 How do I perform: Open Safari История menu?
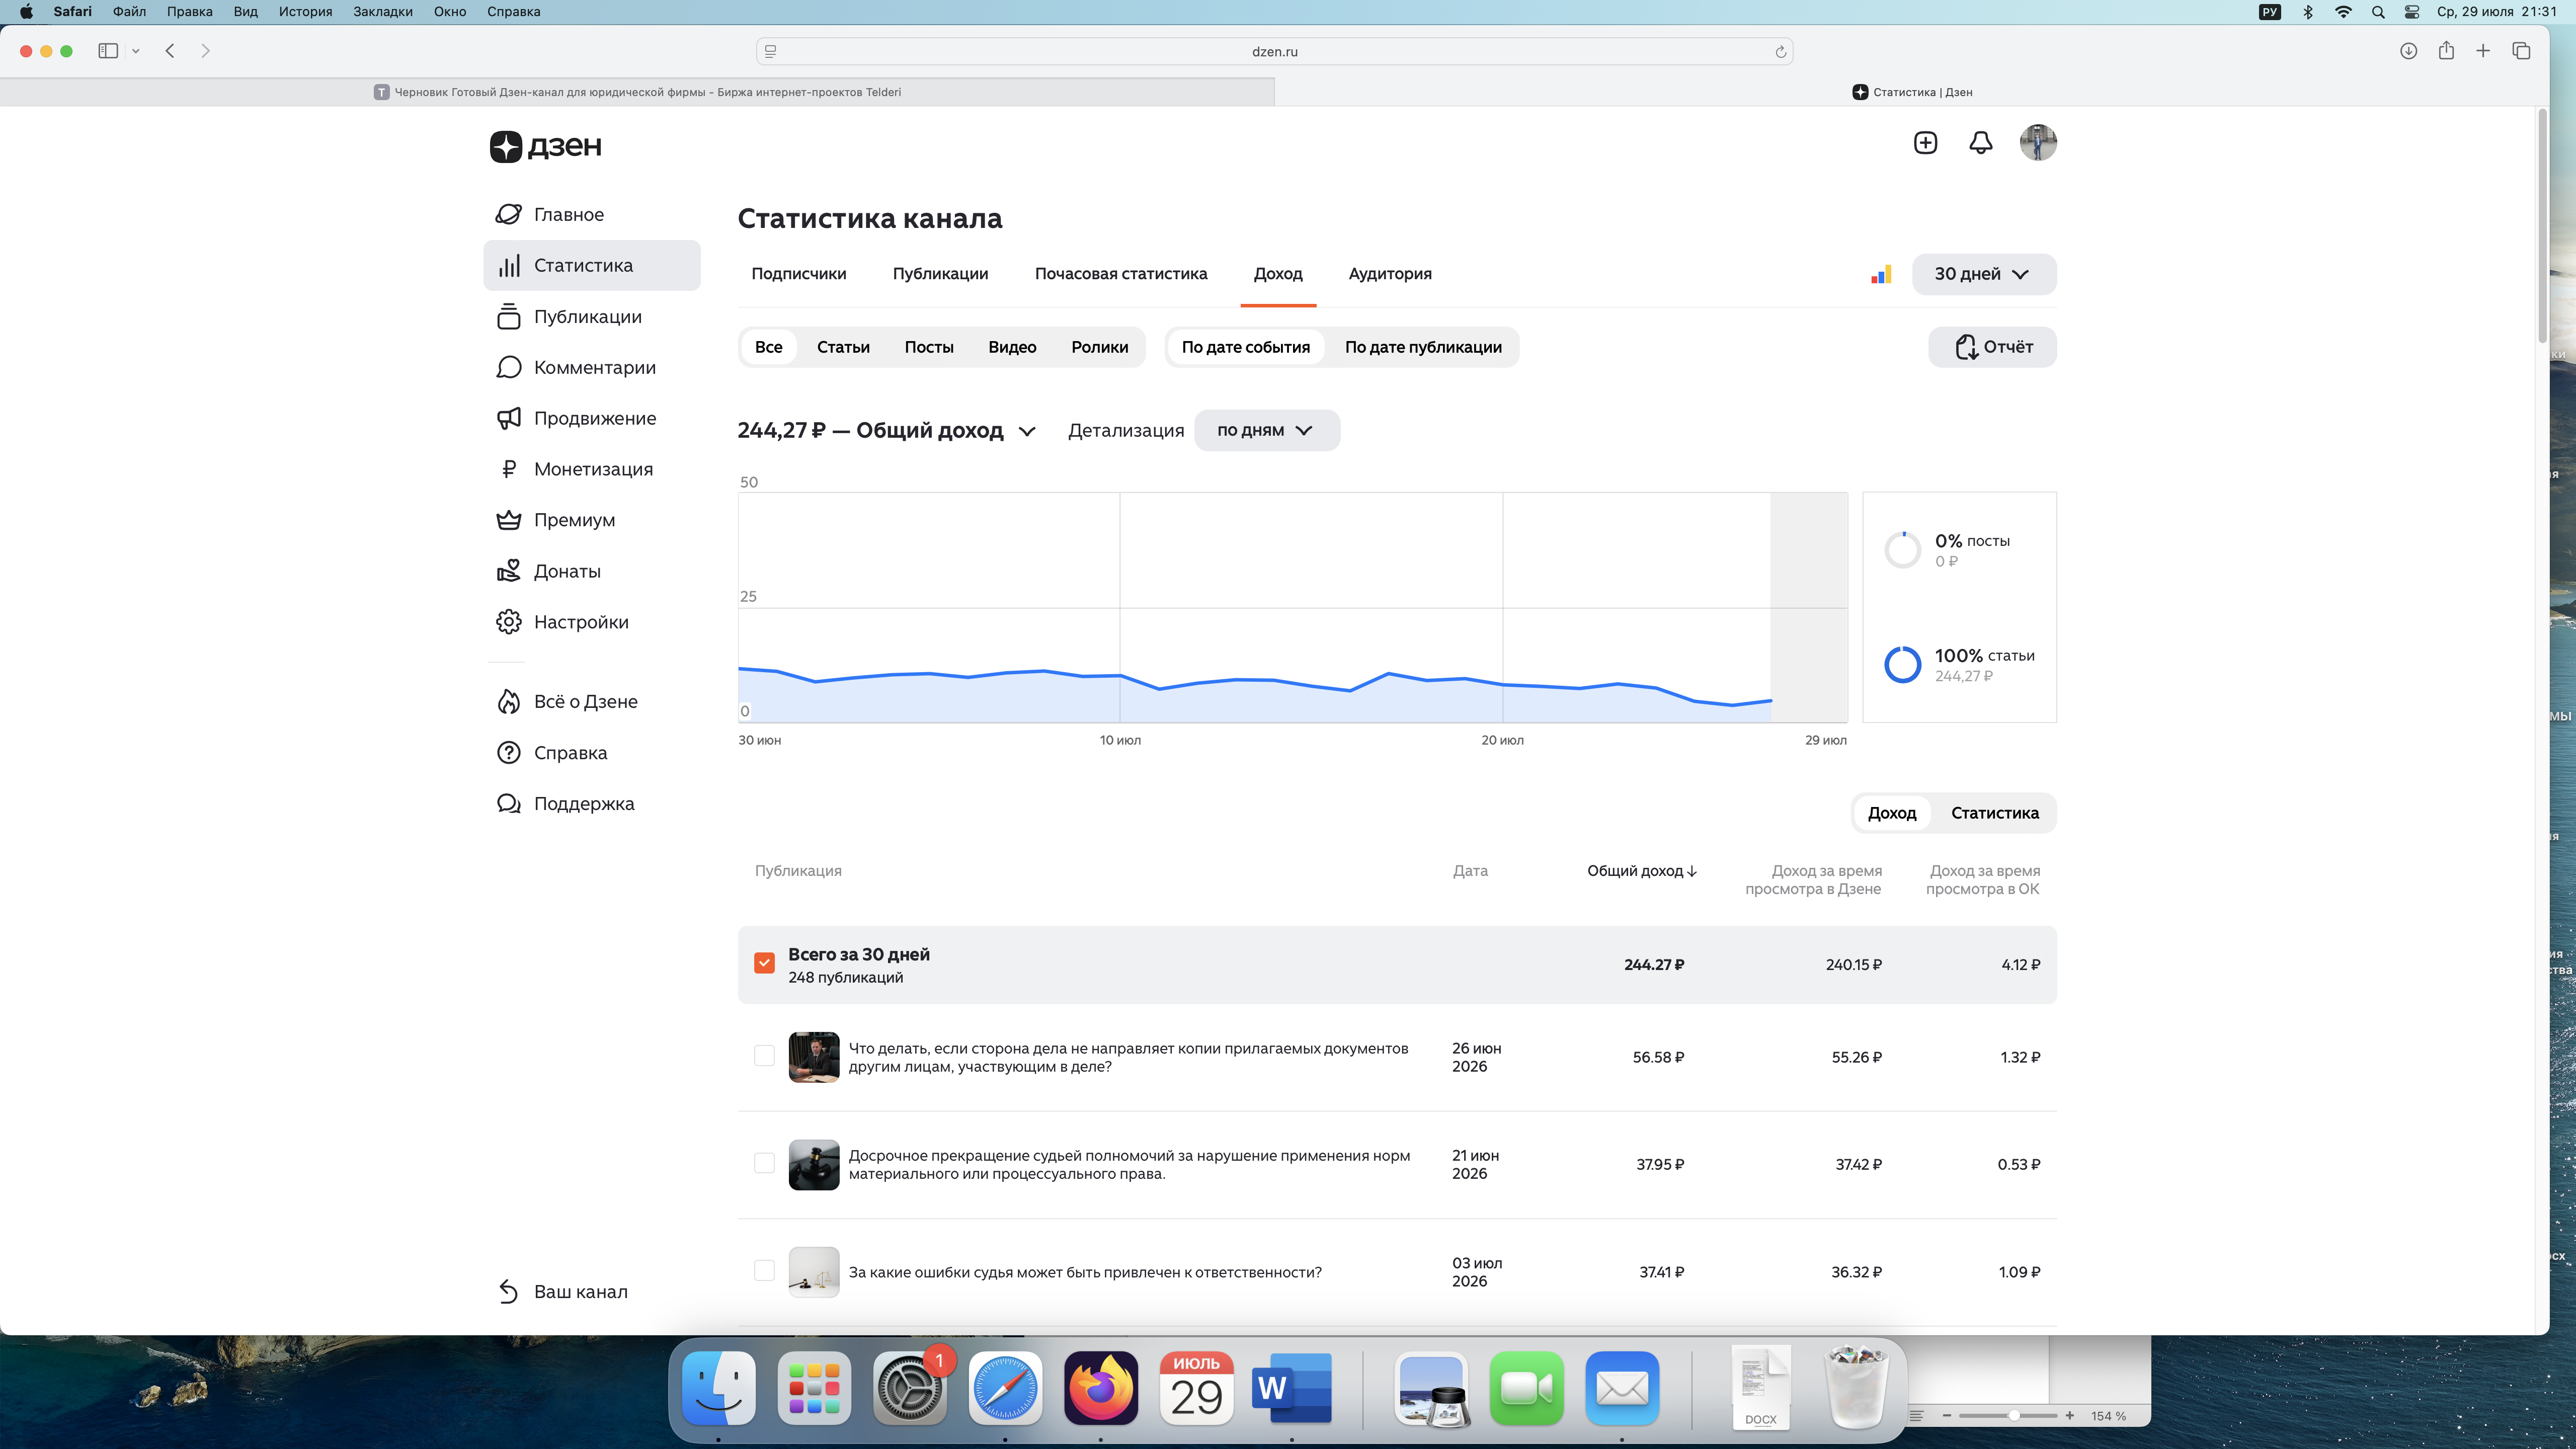pyautogui.click(x=305, y=12)
